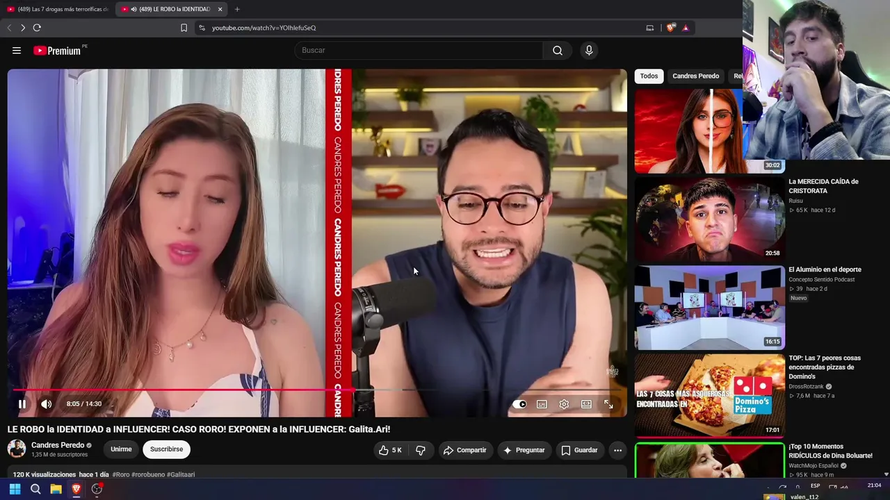The image size is (890, 500).
Task: Click the Preguntar button
Action: click(524, 450)
